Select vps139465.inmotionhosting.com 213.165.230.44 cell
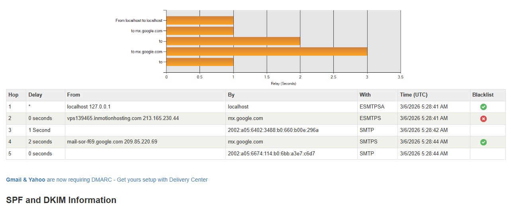 tap(123, 118)
